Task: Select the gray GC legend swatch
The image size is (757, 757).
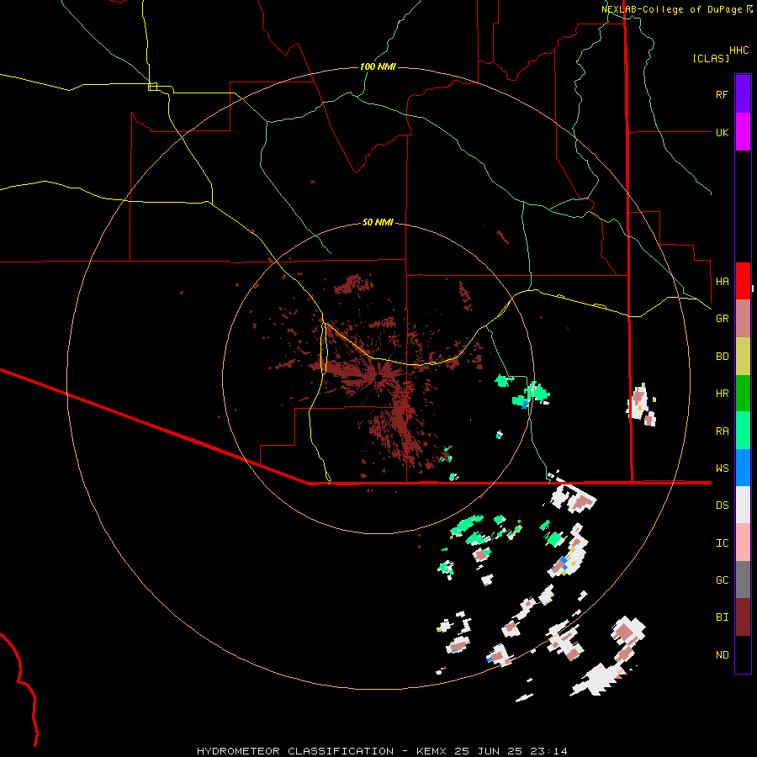Action: 743,580
